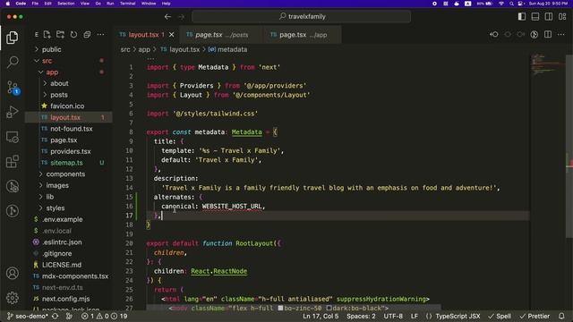Screen dimensions: 573x322
Task: Click the macOS Apple menu
Action: 8,4
